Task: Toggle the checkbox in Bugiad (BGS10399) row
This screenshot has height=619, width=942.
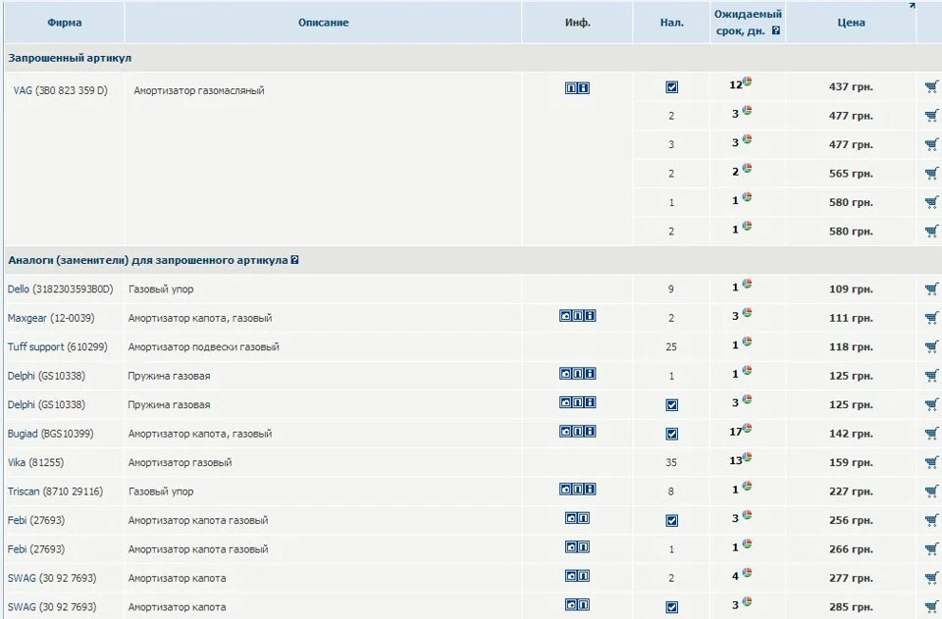Action: 671,434
